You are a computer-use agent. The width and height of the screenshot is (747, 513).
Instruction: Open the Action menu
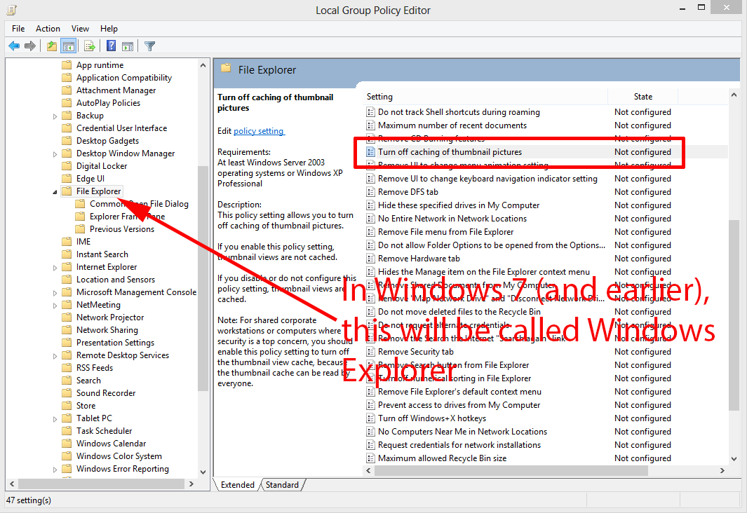click(48, 29)
